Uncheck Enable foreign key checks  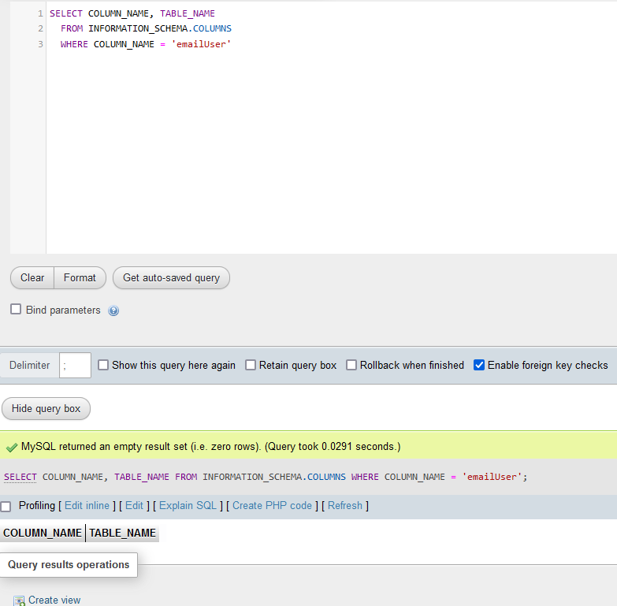[x=479, y=365]
